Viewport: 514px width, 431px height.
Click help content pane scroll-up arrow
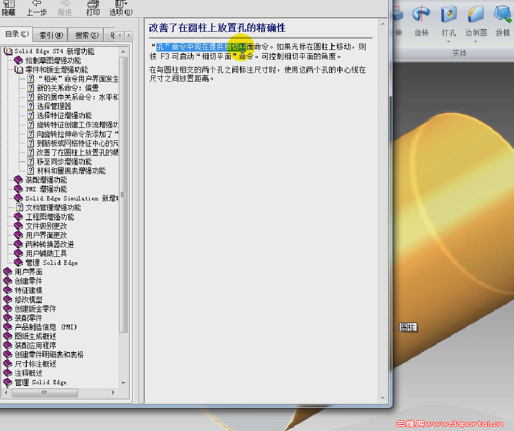tap(383, 24)
